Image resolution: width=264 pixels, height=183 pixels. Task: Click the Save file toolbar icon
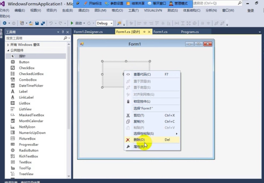coord(37,23)
